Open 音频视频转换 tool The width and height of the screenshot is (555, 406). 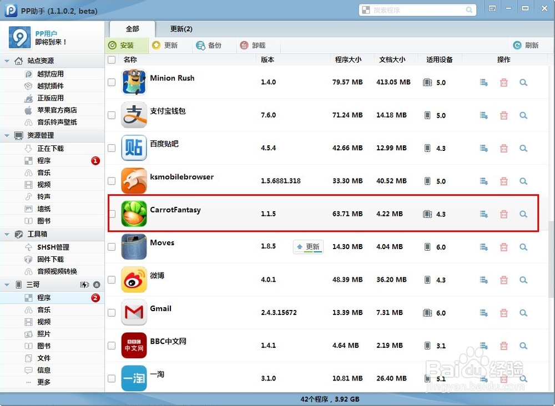point(57,271)
